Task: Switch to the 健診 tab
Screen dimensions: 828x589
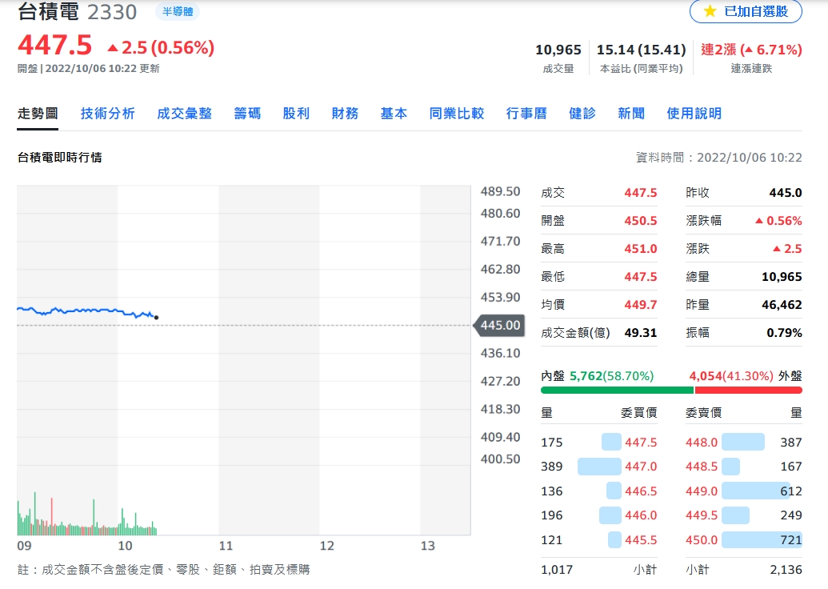Action: [x=582, y=114]
